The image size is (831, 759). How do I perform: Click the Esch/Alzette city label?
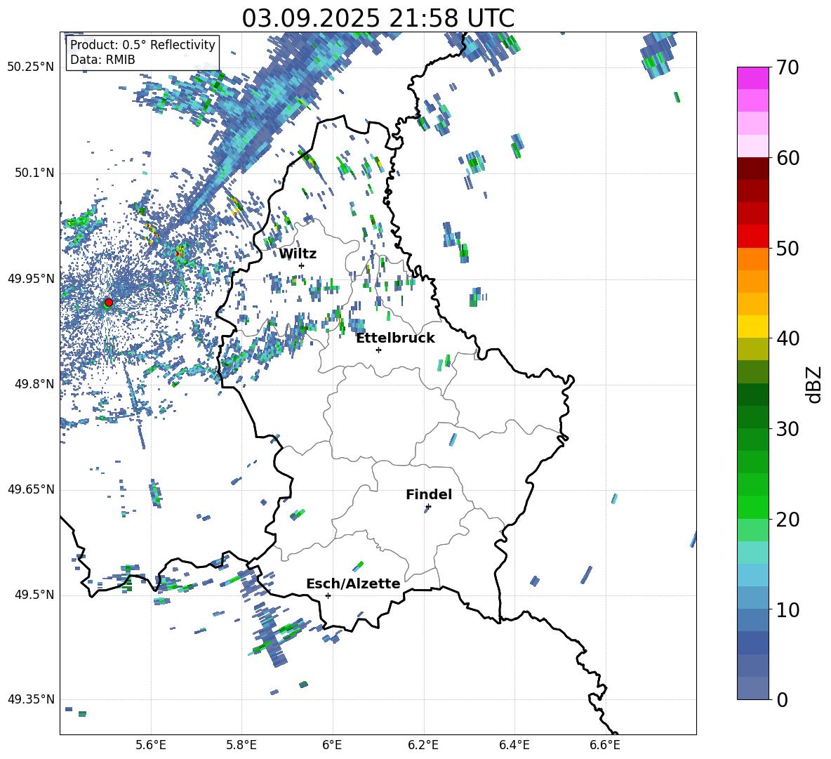click(353, 583)
